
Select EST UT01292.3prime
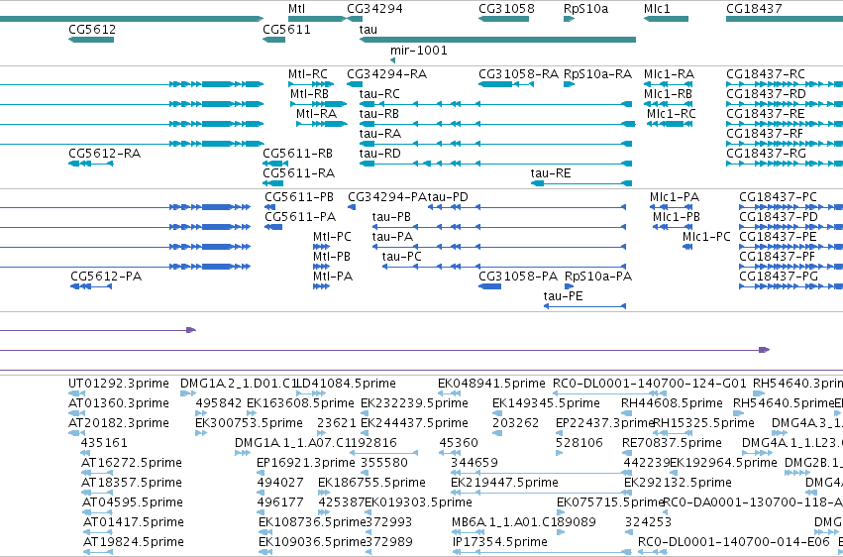click(119, 384)
